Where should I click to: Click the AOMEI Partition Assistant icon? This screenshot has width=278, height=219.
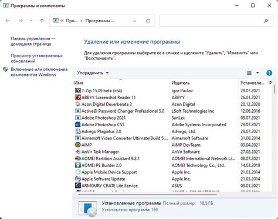78,158
